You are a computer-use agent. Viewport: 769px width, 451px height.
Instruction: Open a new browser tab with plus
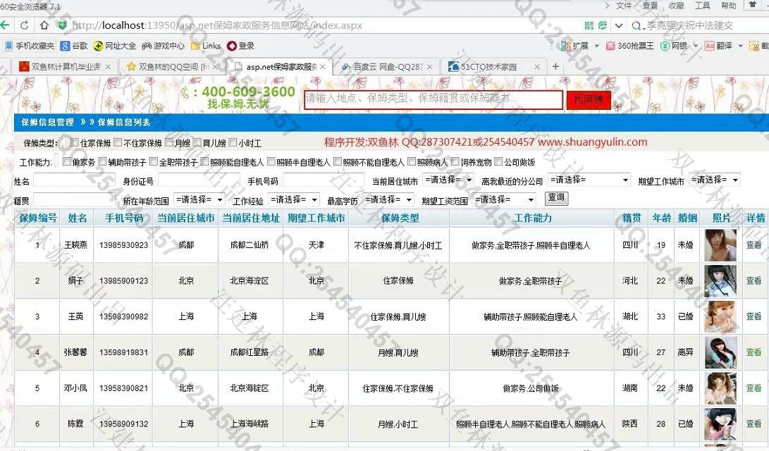point(555,66)
